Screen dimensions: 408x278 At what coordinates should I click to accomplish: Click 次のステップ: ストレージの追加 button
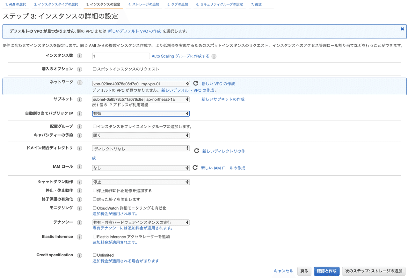374,271
